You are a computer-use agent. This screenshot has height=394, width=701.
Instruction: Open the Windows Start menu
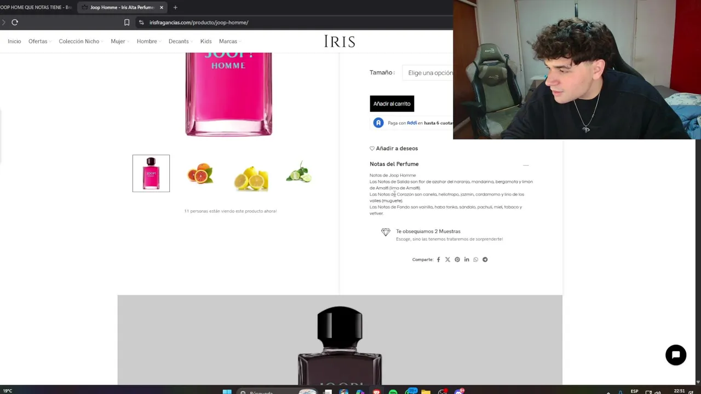227,391
